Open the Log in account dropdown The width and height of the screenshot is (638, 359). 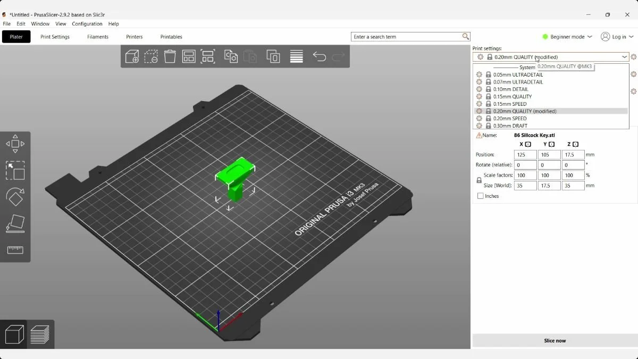[617, 37]
